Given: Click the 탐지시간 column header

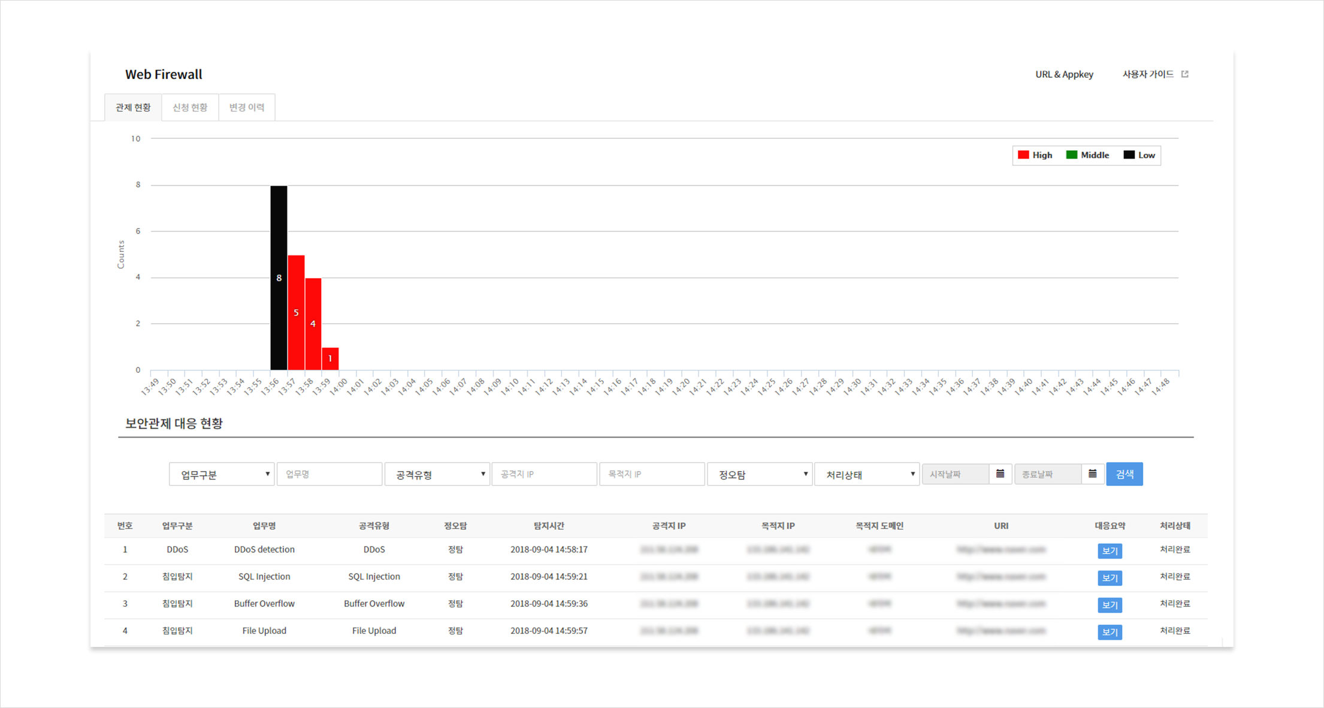Looking at the screenshot, I should pyautogui.click(x=549, y=526).
